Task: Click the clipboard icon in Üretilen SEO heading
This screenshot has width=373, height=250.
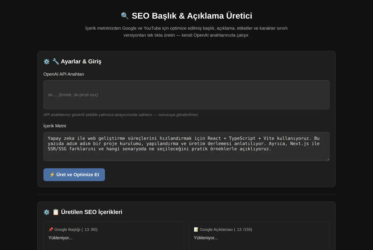Action: click(x=56, y=212)
